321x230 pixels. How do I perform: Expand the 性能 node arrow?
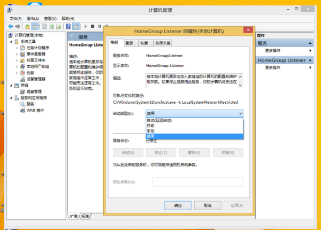pyautogui.click(x=17, y=73)
